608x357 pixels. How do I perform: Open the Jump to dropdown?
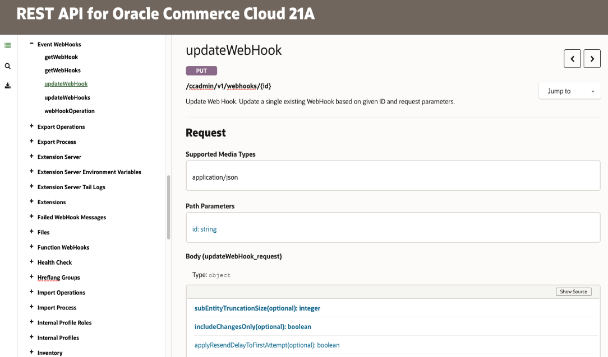569,91
